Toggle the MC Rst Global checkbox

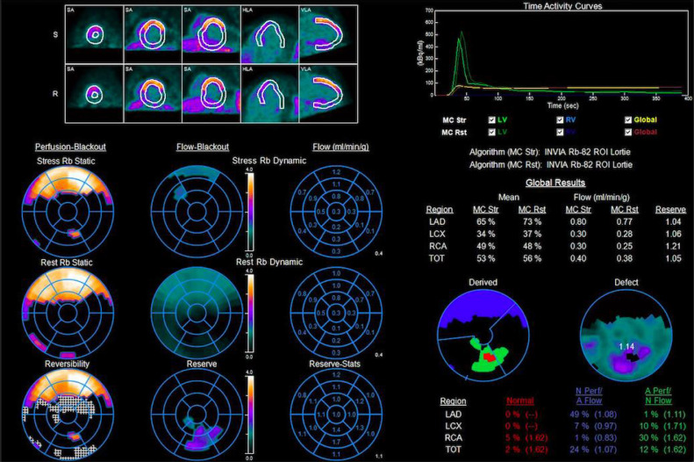point(628,132)
